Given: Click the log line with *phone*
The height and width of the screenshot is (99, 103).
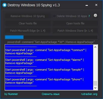Looking at the screenshot, I should point(44,81).
